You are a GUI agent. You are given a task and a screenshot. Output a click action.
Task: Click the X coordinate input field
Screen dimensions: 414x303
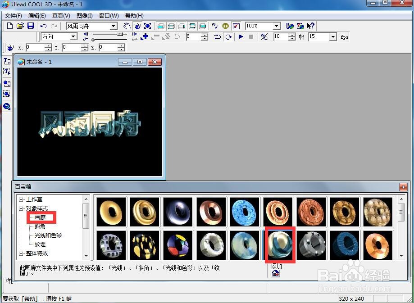point(35,48)
